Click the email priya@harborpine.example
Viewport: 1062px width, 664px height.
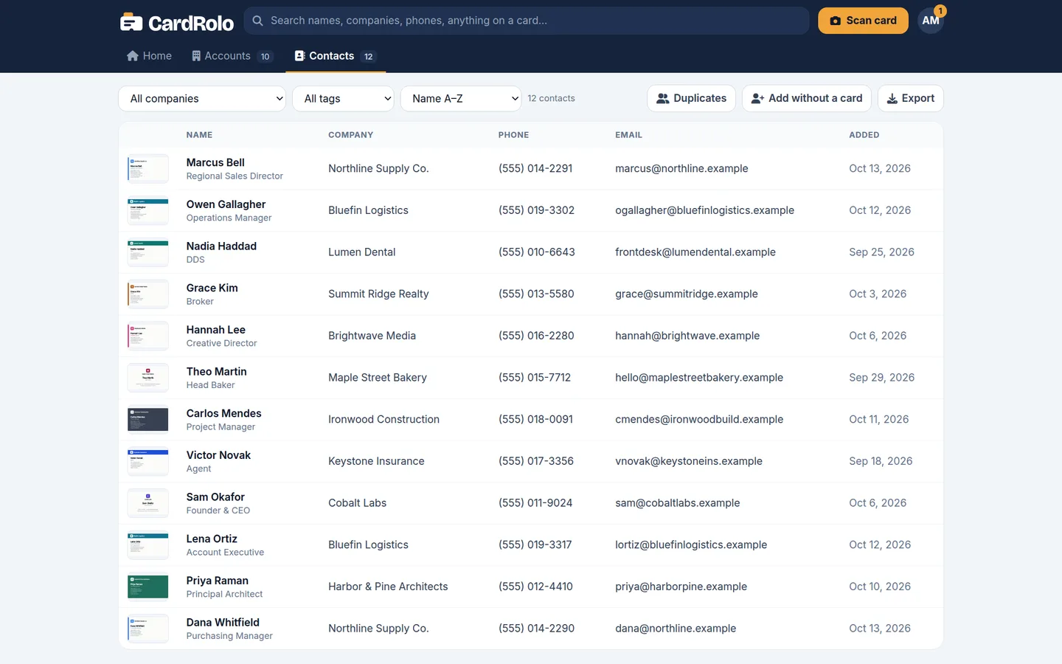pos(681,587)
